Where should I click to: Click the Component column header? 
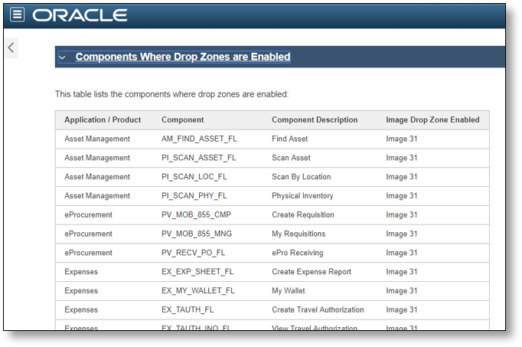182,119
